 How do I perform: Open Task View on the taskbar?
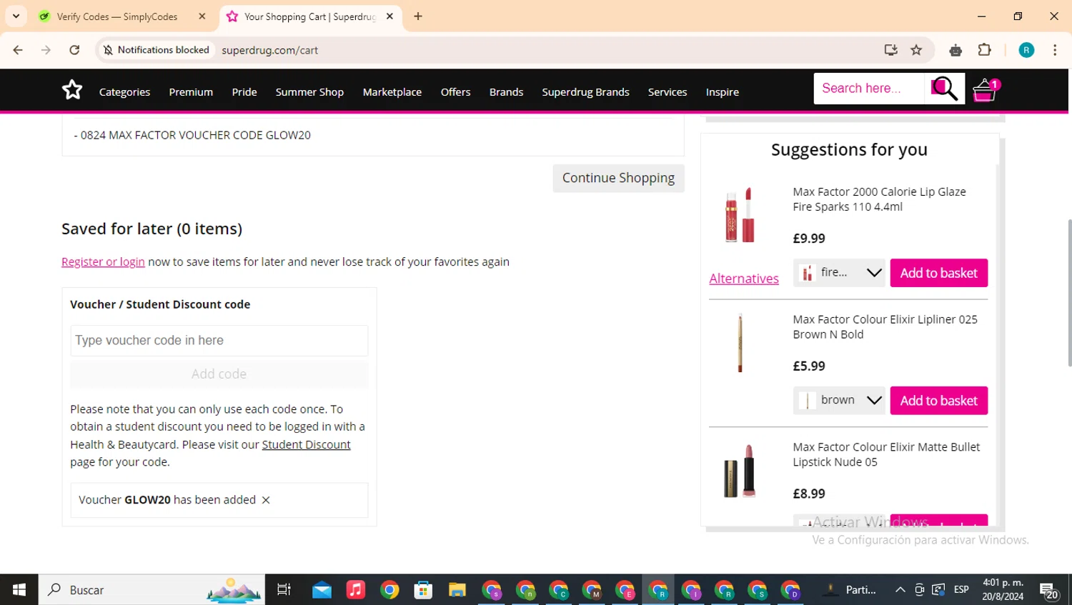tap(284, 590)
